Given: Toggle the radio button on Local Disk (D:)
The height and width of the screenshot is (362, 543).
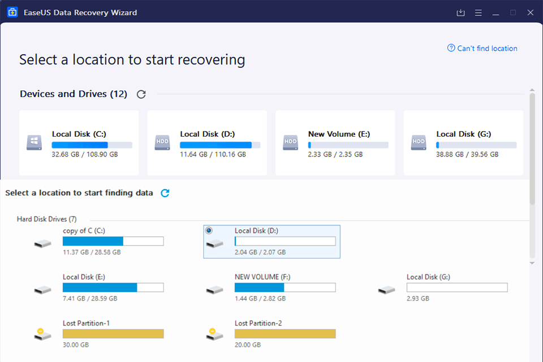Looking at the screenshot, I should (x=209, y=230).
